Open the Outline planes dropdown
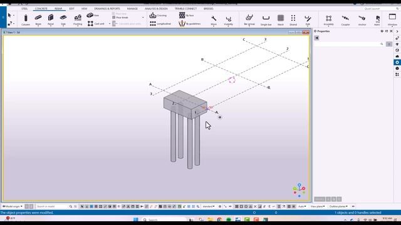 [x=338, y=206]
